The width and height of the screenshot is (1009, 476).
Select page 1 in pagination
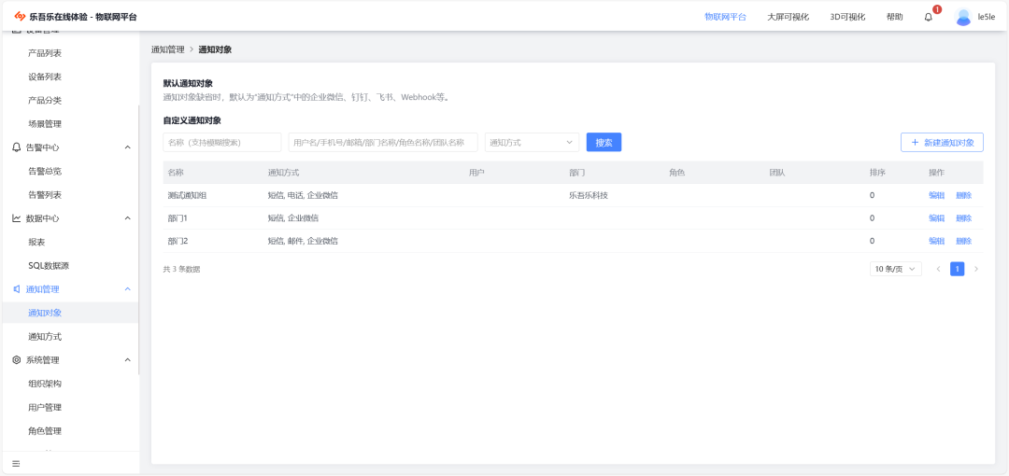pos(957,269)
